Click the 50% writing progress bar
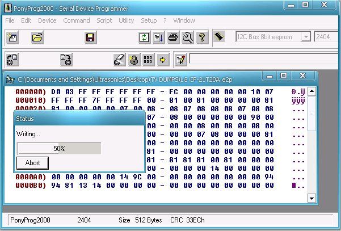Image resolution: width=341 pixels, height=231 pixels. click(59, 148)
